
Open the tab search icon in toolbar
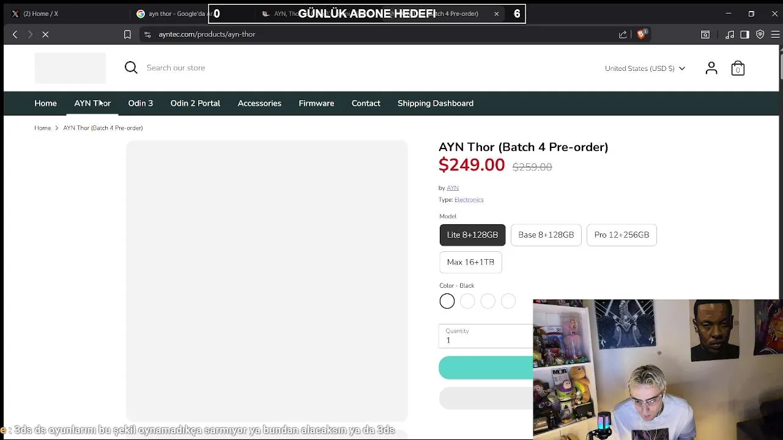pyautogui.click(x=705, y=34)
